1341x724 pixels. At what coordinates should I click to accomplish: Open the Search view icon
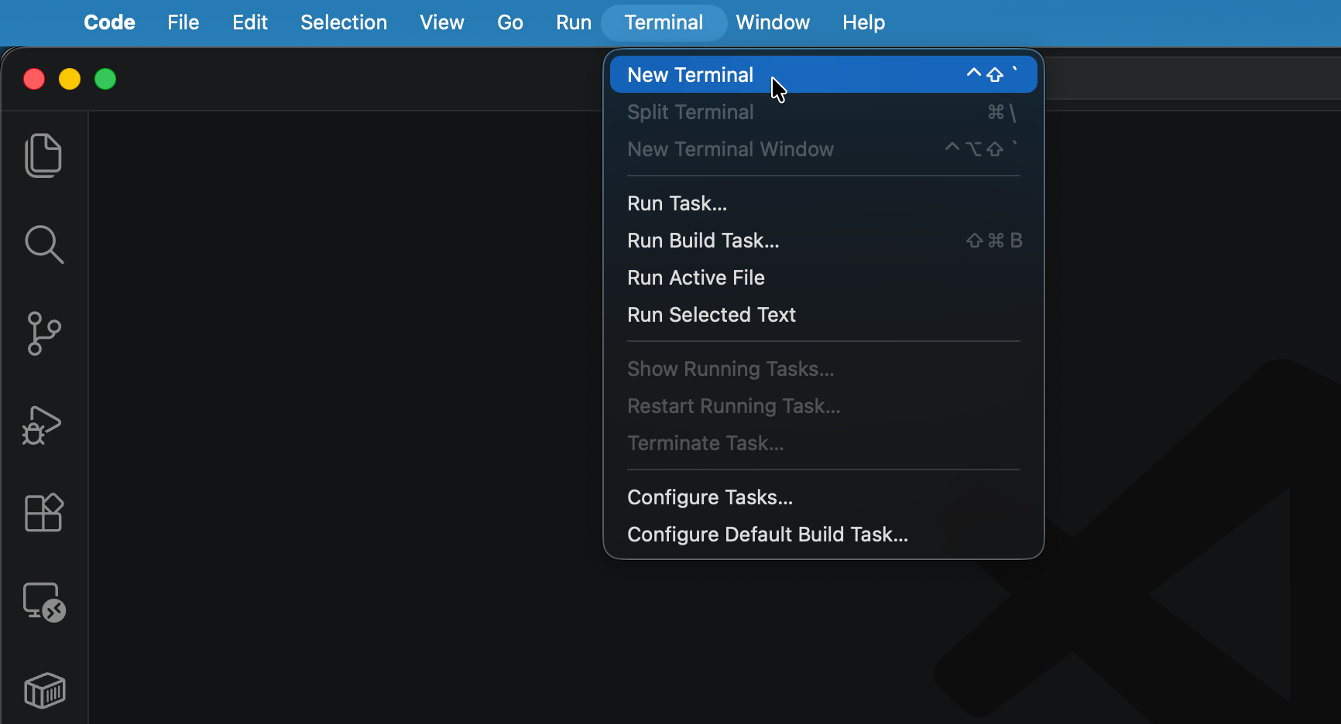[x=44, y=244]
